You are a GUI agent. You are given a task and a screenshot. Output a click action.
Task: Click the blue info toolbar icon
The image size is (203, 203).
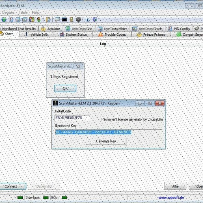(88, 19)
